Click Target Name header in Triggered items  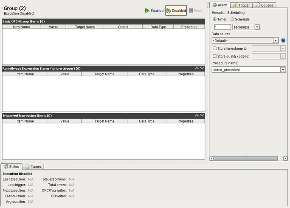click(x=104, y=121)
